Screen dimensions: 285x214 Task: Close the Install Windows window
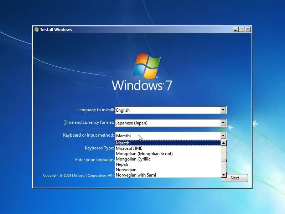pos(248,30)
